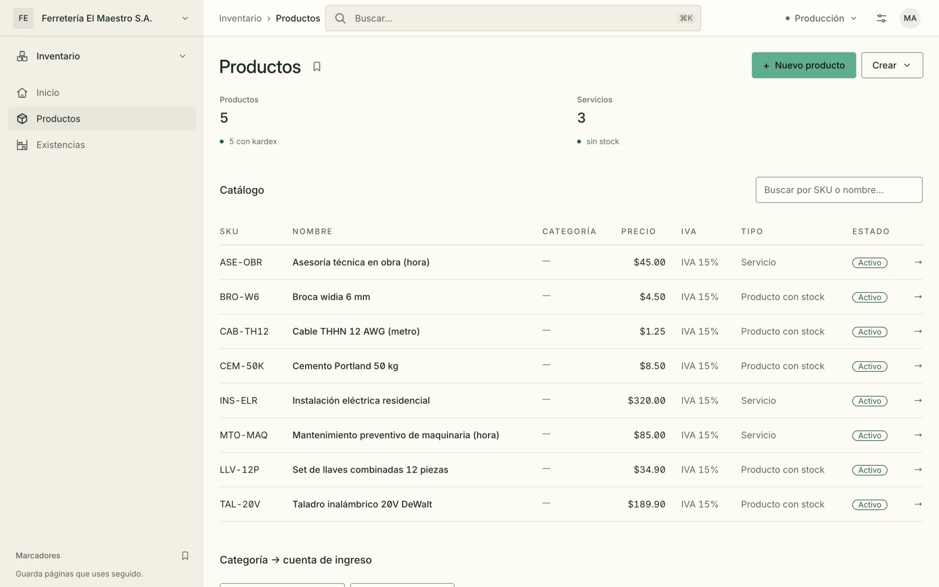Focus the global Buscar search field
Image resolution: width=939 pixels, height=587 pixels.
(x=513, y=18)
